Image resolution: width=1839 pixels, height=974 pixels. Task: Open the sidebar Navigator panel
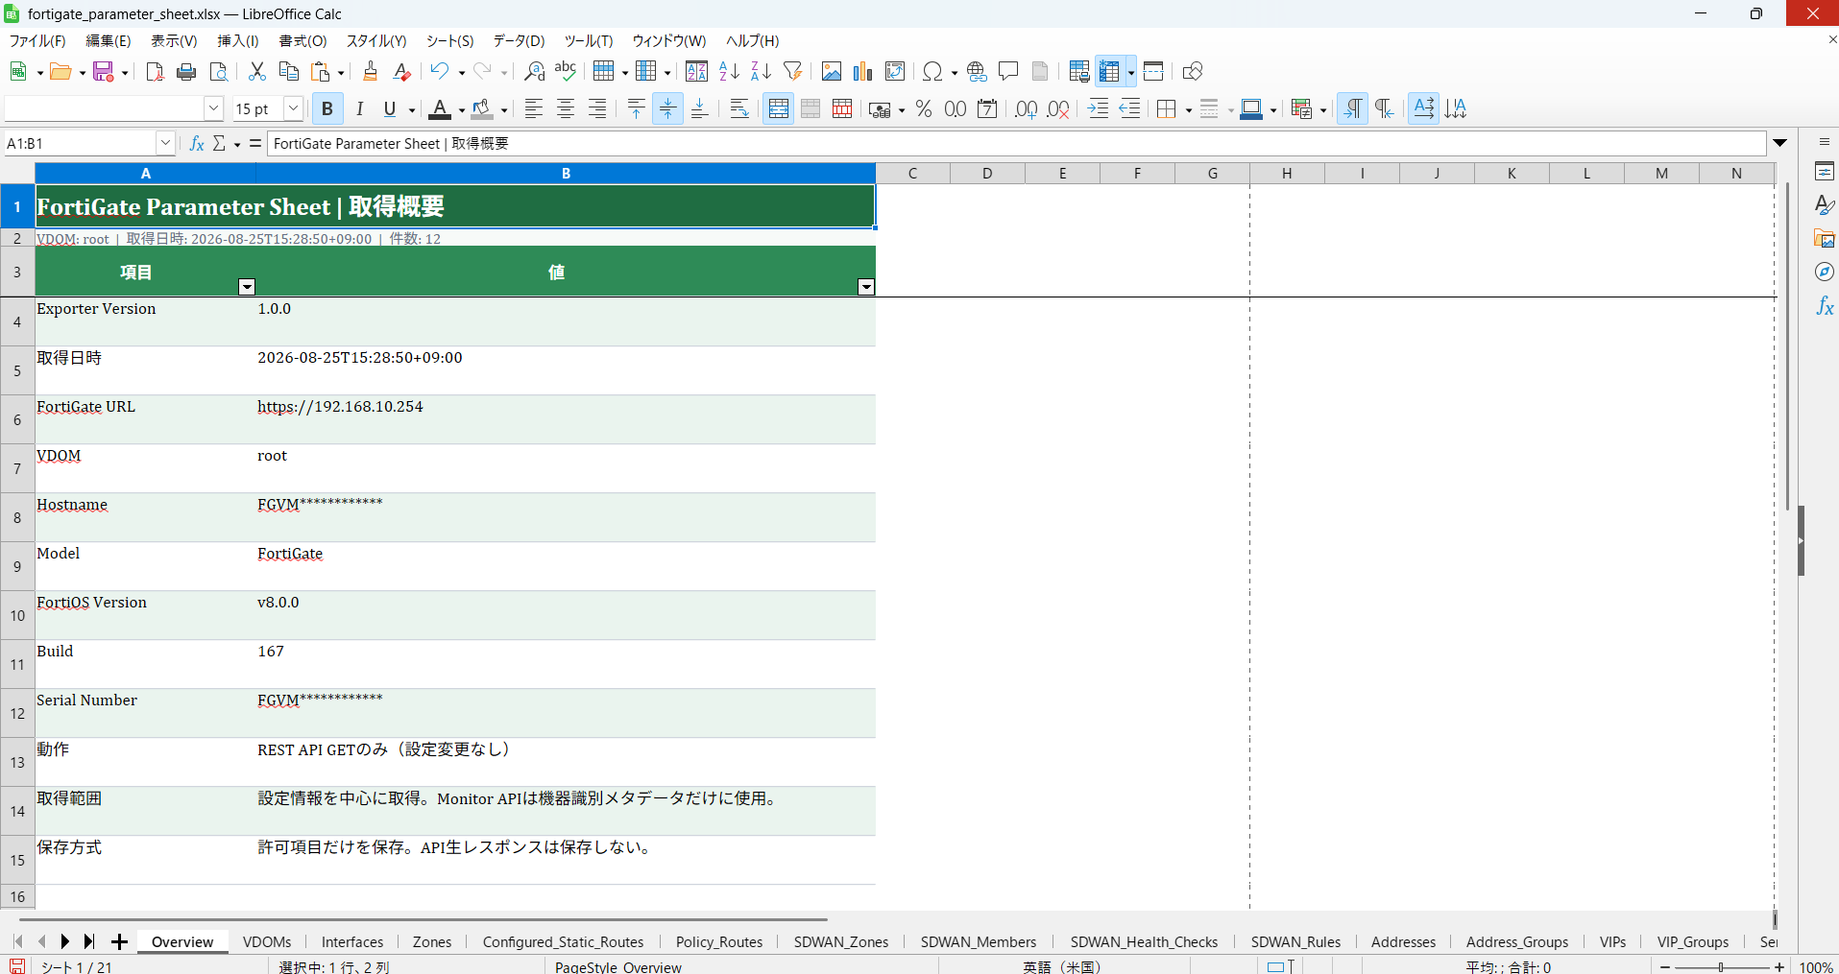1825,273
